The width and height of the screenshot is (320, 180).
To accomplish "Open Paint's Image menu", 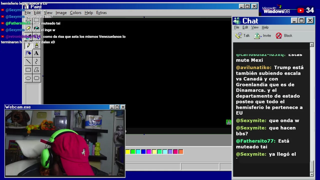I will coord(61,12).
